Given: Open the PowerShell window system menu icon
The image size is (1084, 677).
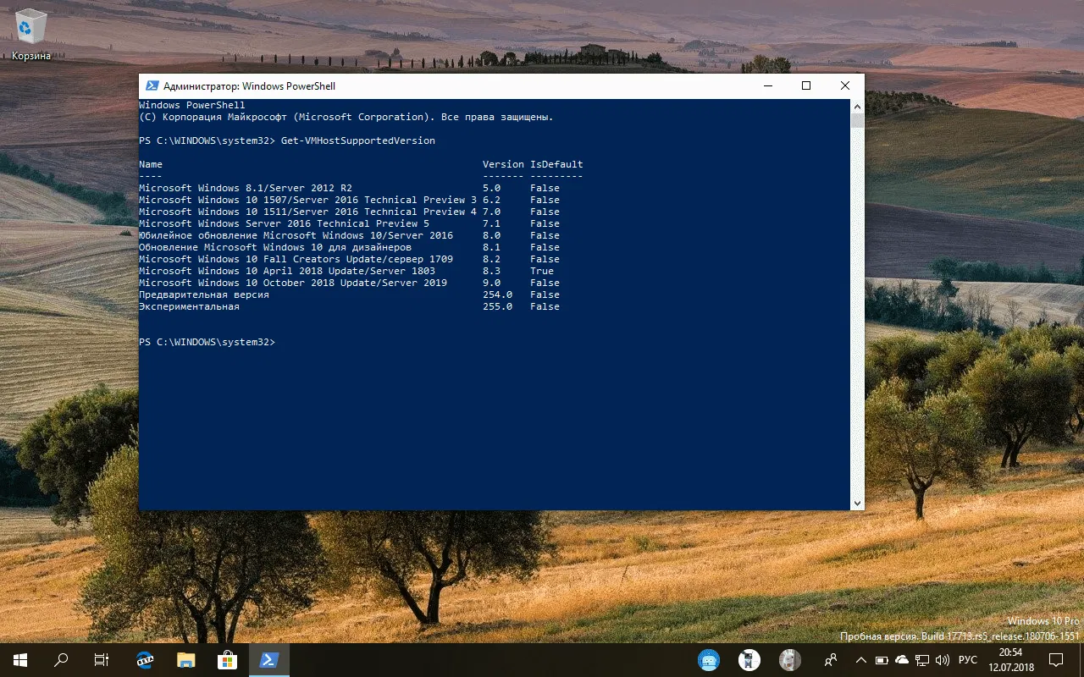Looking at the screenshot, I should tap(152, 85).
